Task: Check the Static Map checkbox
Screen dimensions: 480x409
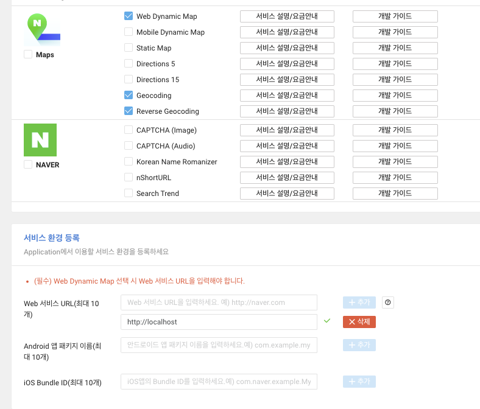Action: point(129,47)
